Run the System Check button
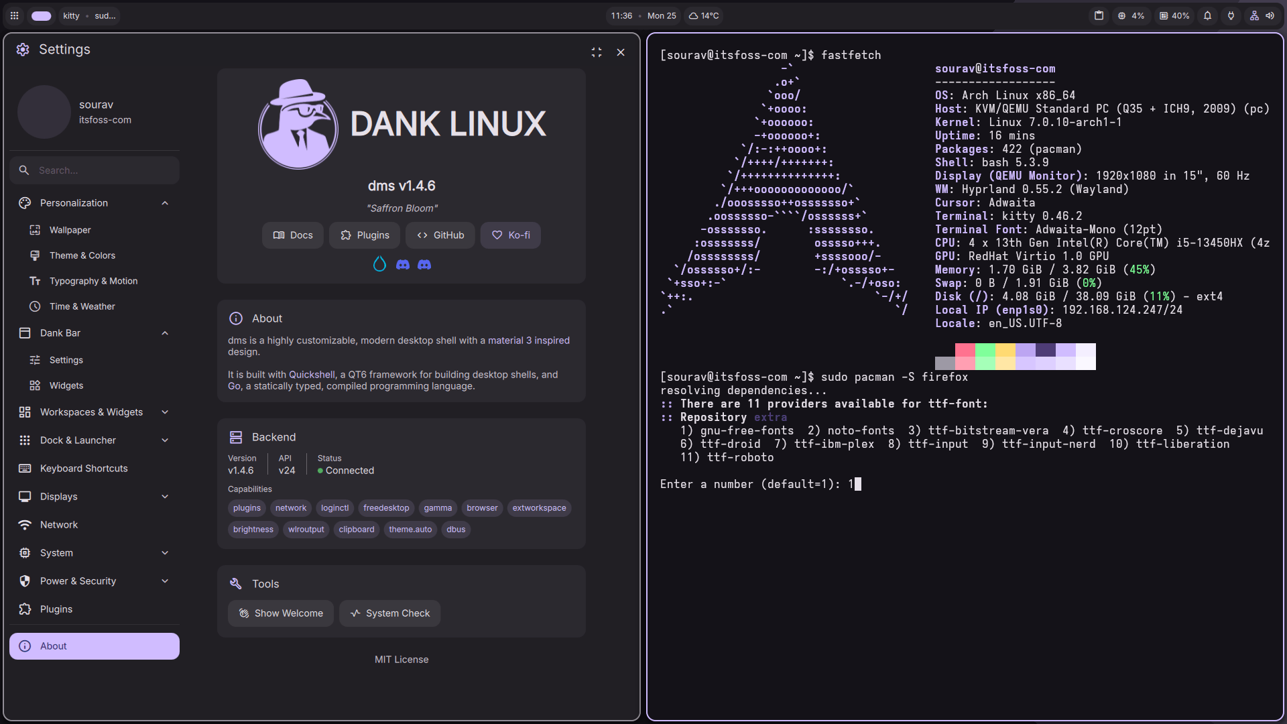Viewport: 1287px width, 724px height. (x=390, y=613)
